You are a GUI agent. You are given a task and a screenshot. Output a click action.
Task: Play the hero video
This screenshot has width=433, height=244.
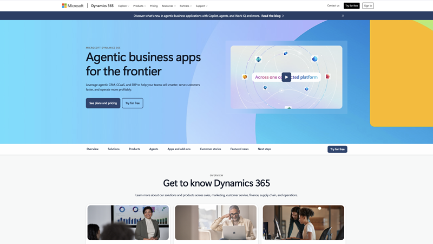coord(286,77)
